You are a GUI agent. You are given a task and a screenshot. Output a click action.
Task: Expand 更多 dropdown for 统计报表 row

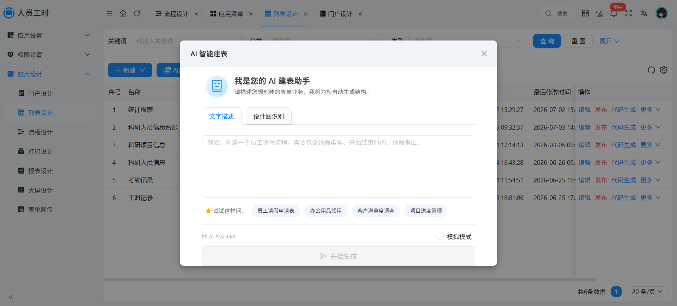click(650, 110)
